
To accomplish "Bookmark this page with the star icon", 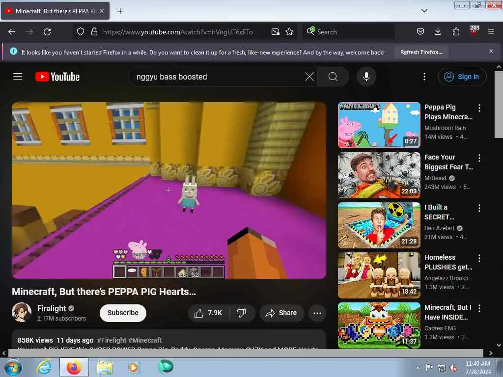I will coord(289,32).
